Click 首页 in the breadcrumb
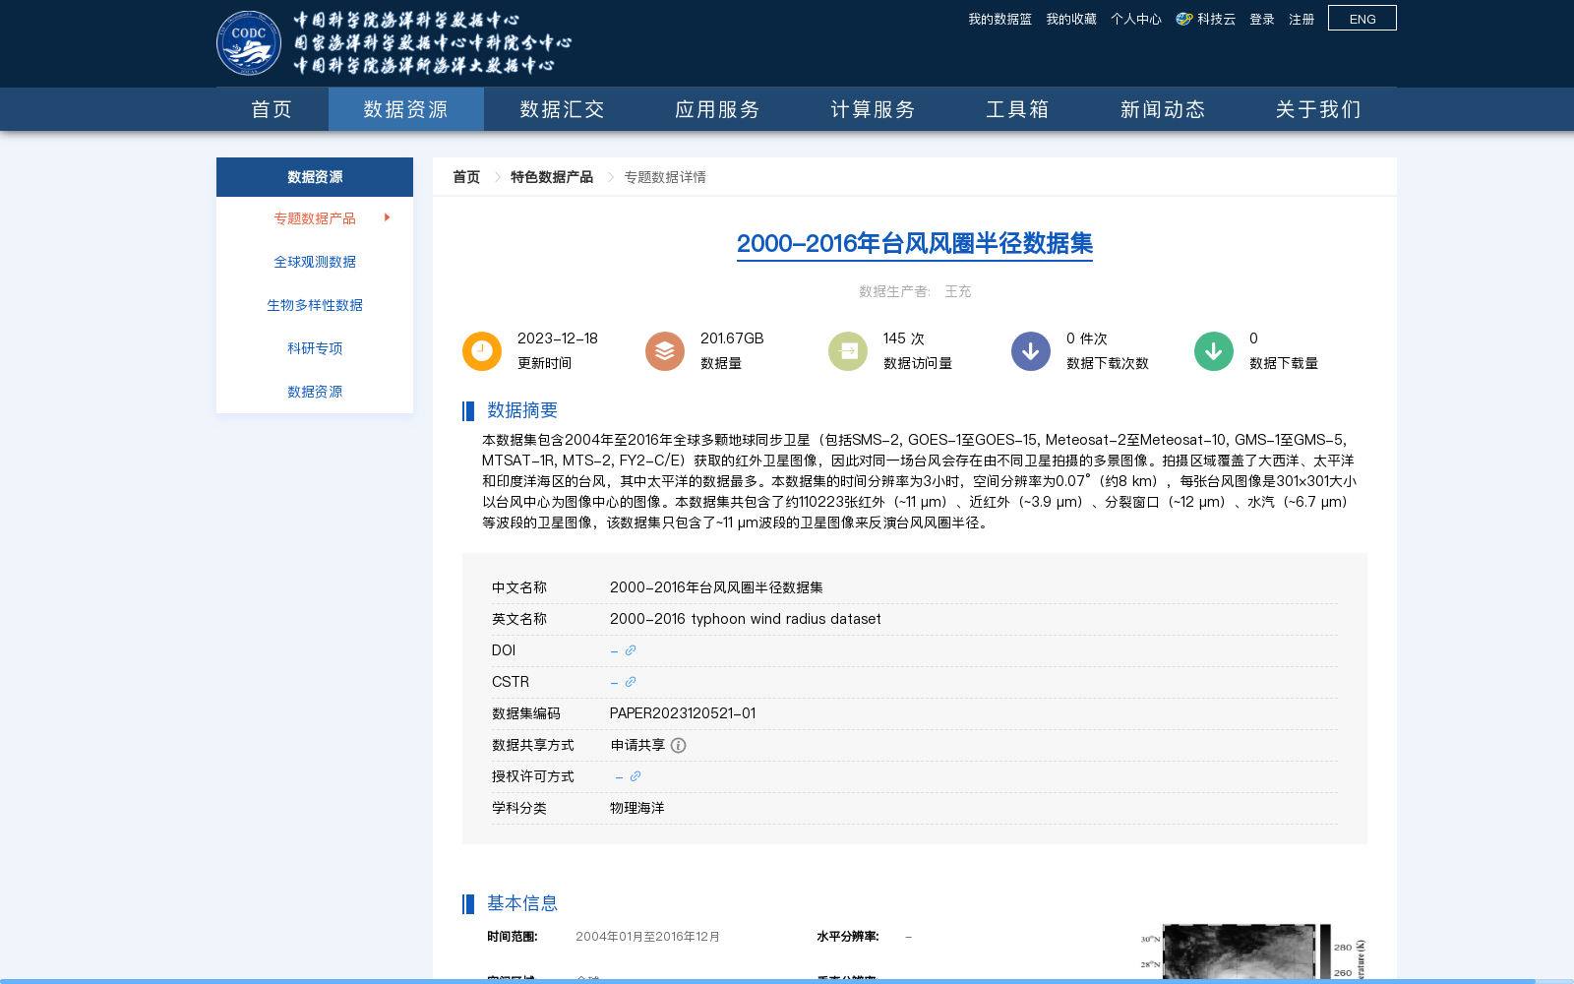 point(466,177)
